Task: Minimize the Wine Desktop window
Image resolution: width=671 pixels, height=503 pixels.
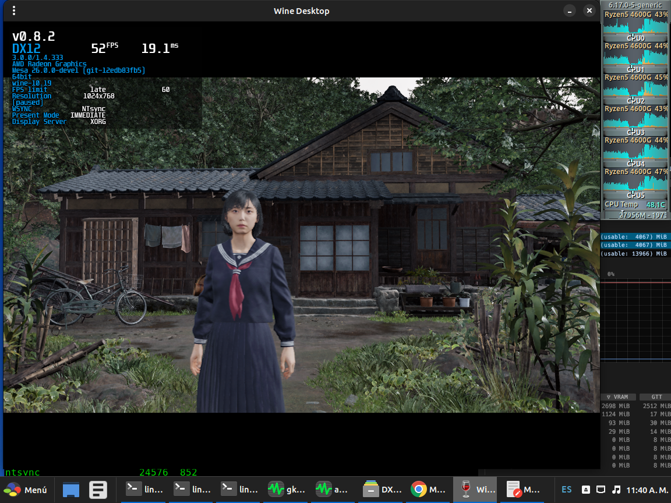Action: click(x=569, y=11)
